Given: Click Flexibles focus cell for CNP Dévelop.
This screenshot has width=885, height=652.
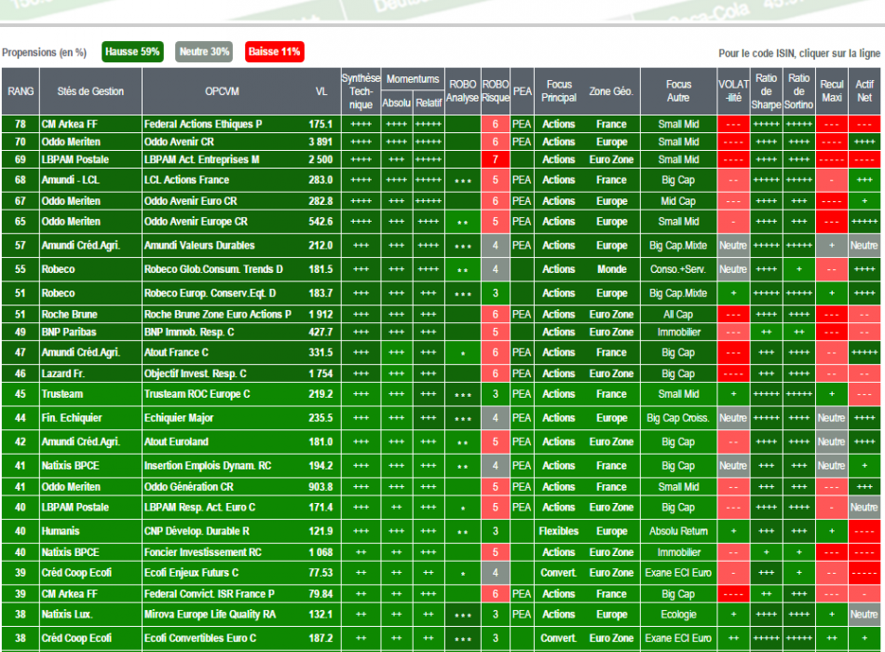Looking at the screenshot, I should point(559,531).
